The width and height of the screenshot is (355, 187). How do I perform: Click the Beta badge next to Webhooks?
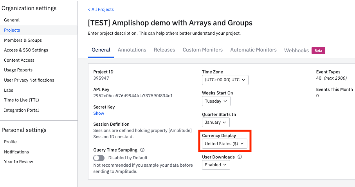pos(318,51)
